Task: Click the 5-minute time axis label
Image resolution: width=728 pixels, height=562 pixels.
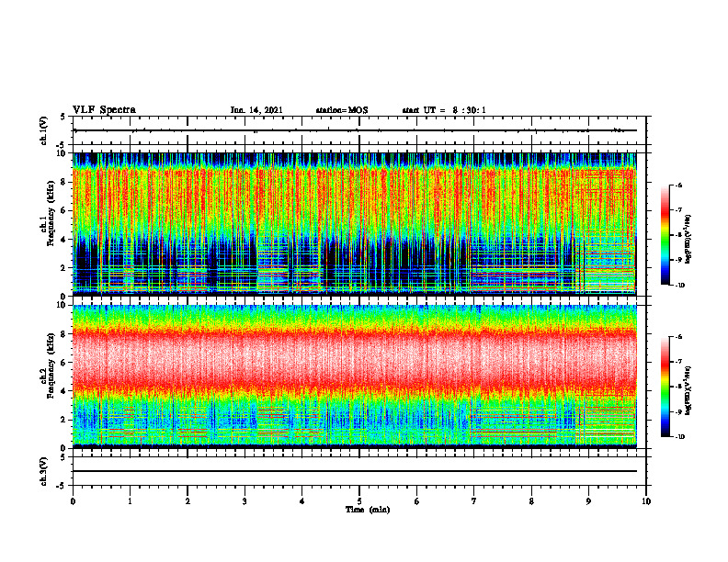Action: click(359, 501)
